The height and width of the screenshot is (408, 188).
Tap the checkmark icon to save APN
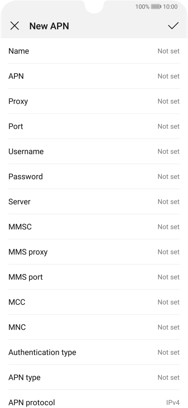point(173,26)
